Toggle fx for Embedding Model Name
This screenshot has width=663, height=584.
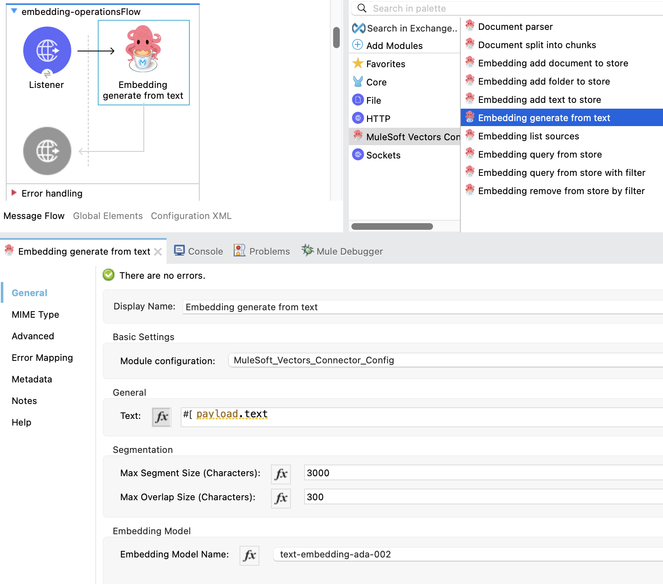pyautogui.click(x=249, y=555)
